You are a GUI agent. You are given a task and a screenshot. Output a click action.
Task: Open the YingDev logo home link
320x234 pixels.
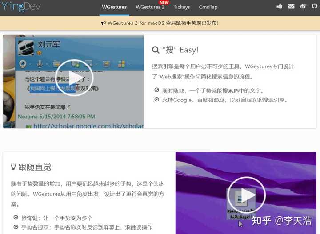20,7
